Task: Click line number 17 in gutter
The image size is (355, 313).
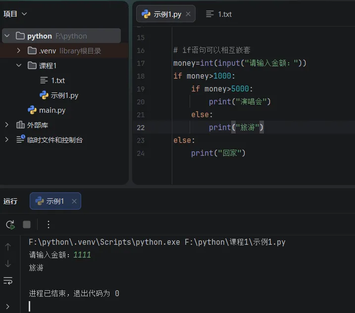Action: click(141, 63)
